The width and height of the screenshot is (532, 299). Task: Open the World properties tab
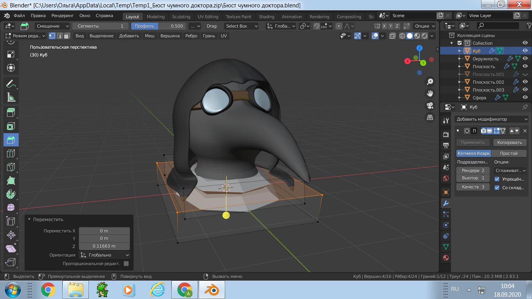[446, 178]
